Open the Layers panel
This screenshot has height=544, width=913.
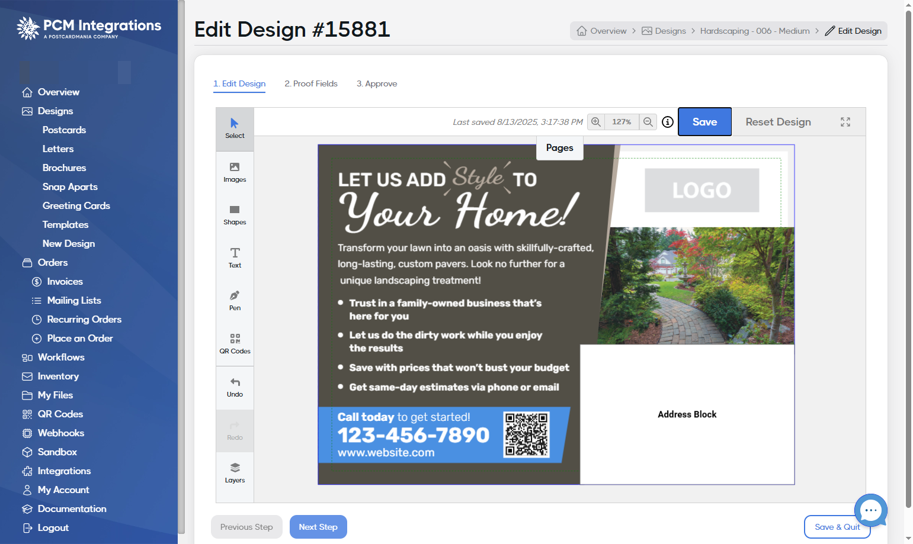pyautogui.click(x=235, y=473)
